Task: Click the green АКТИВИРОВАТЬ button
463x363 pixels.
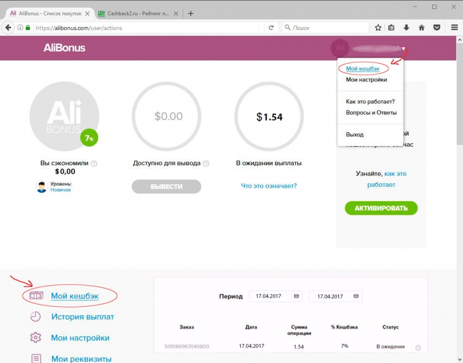Action: [x=381, y=208]
